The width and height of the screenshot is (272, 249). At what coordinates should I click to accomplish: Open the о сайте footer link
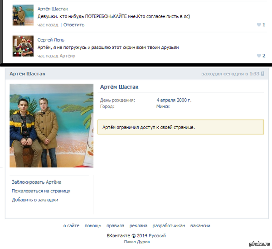(x=71, y=225)
